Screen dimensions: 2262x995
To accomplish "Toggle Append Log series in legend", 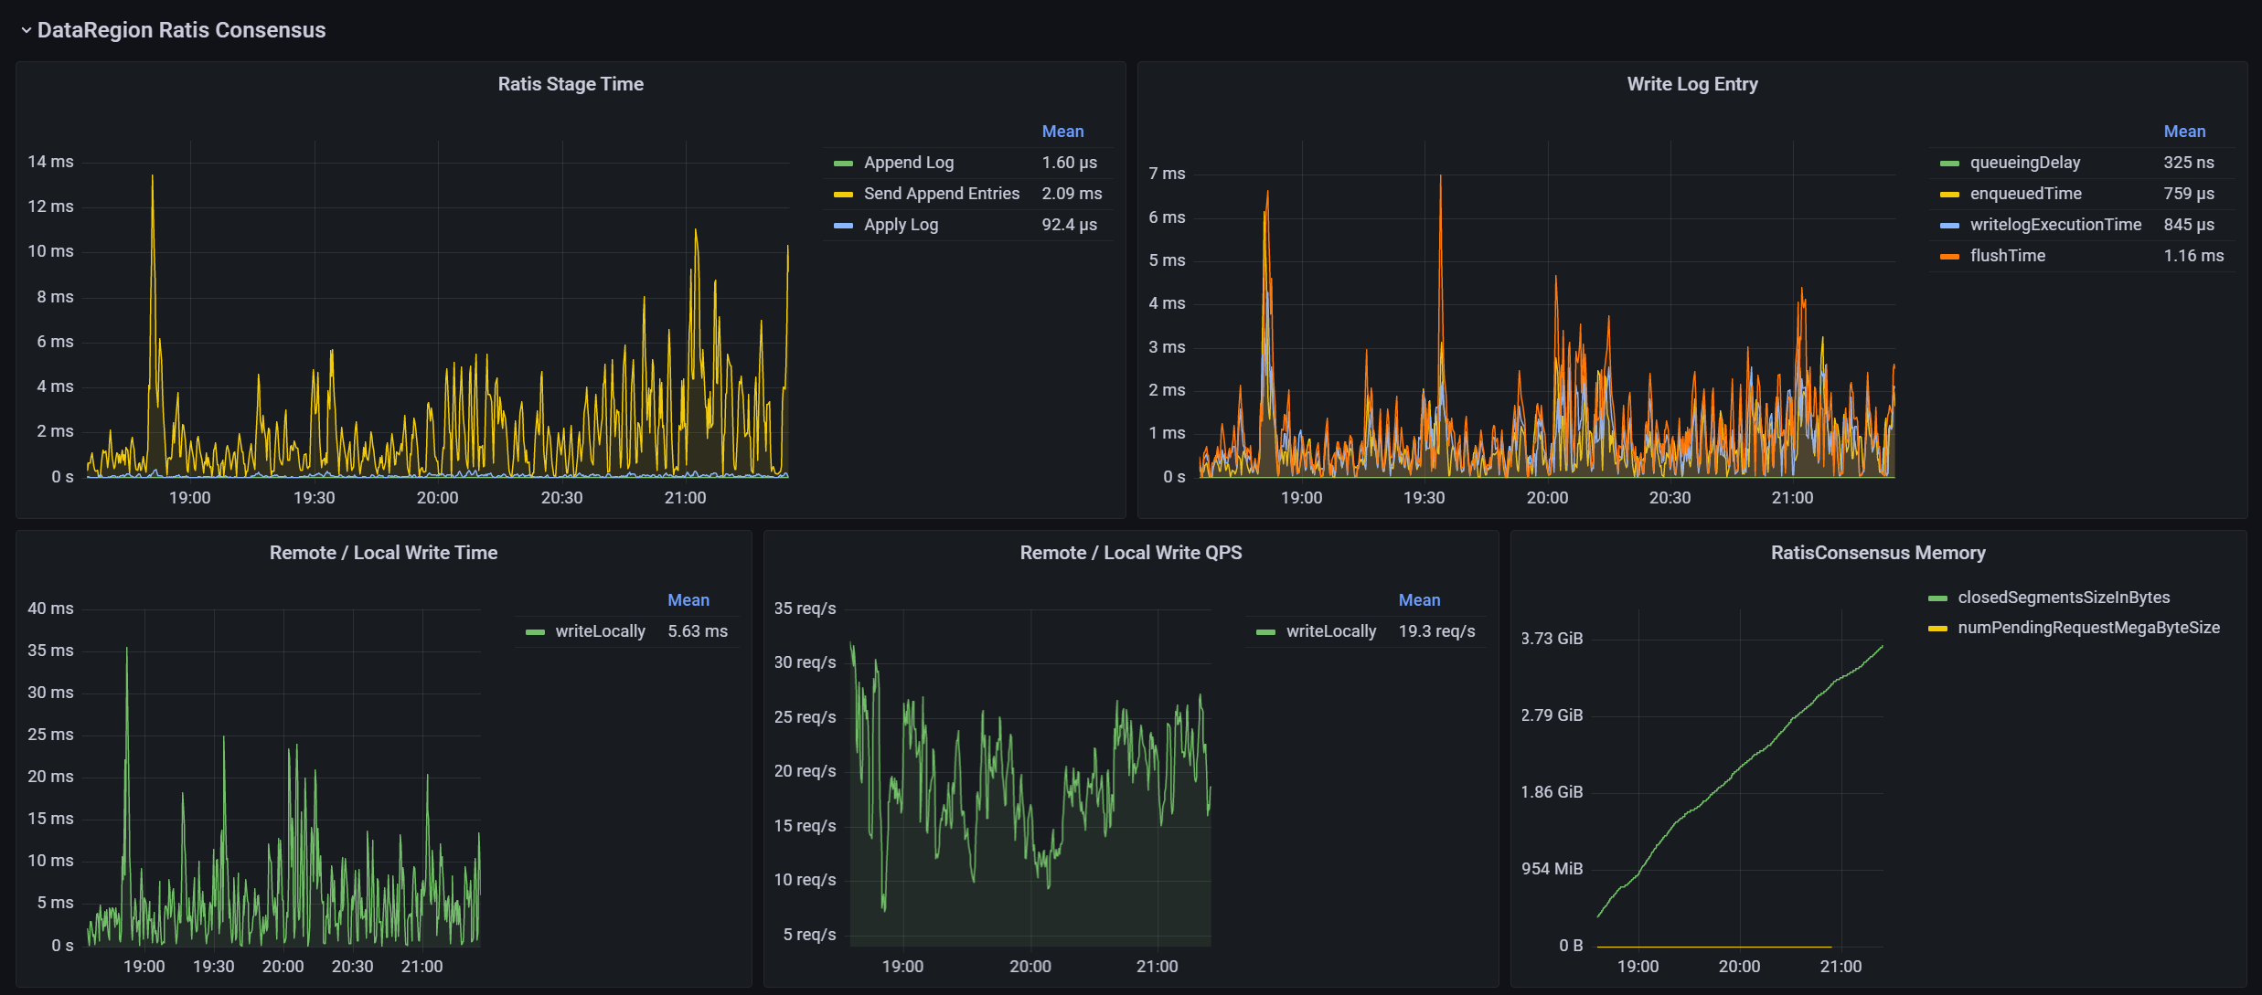I will (908, 163).
